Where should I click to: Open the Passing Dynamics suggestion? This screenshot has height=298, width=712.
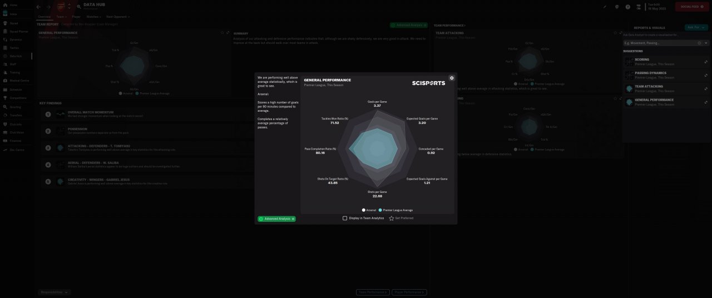coord(666,74)
